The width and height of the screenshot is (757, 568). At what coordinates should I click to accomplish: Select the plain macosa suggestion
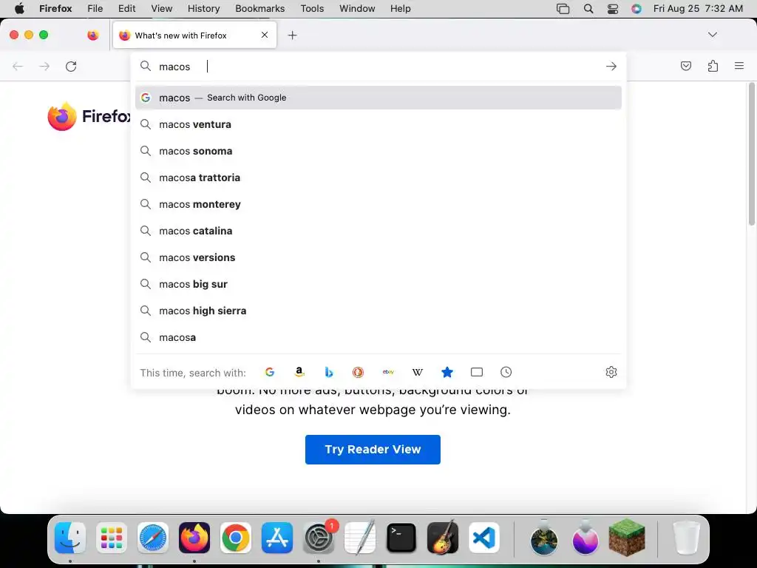coord(378,337)
